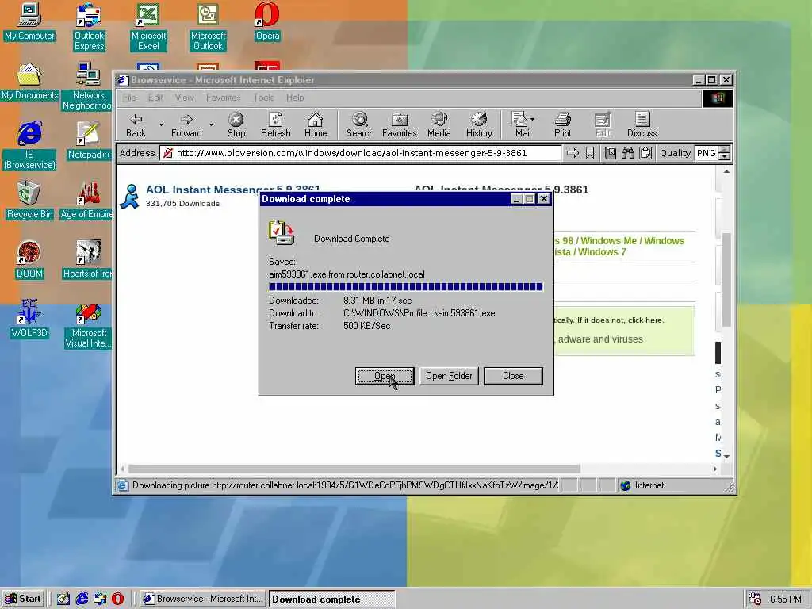Print the page using Print button
The height and width of the screenshot is (609, 812).
point(562,124)
